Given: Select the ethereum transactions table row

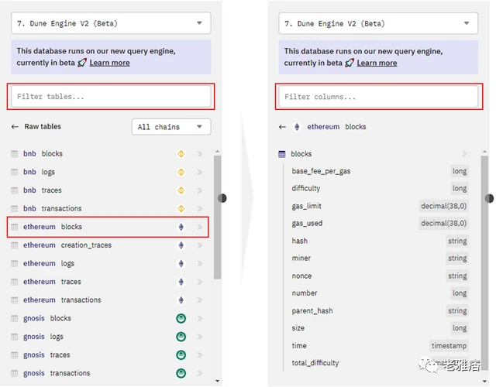Looking at the screenshot, I should coord(108,300).
